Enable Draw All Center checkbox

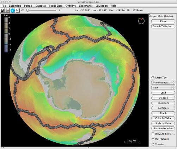tap(153, 134)
